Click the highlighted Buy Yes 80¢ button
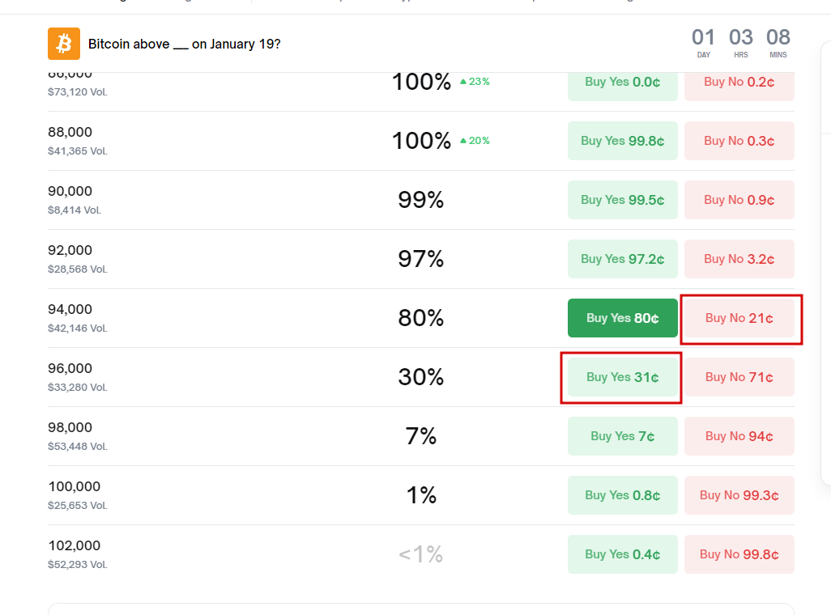The width and height of the screenshot is (831, 615). coord(622,318)
